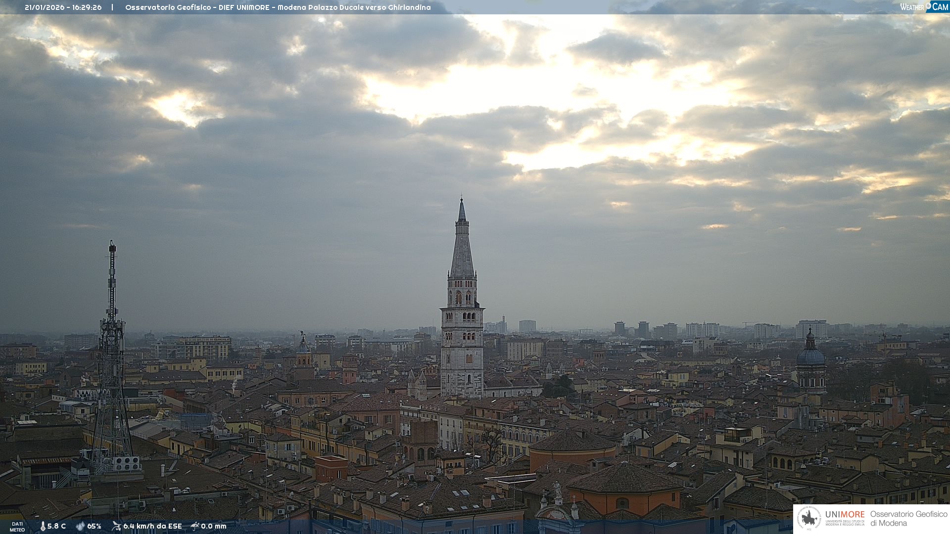Click the thermometer temperature icon
Screen dimensions: 950x534
[x=43, y=527]
